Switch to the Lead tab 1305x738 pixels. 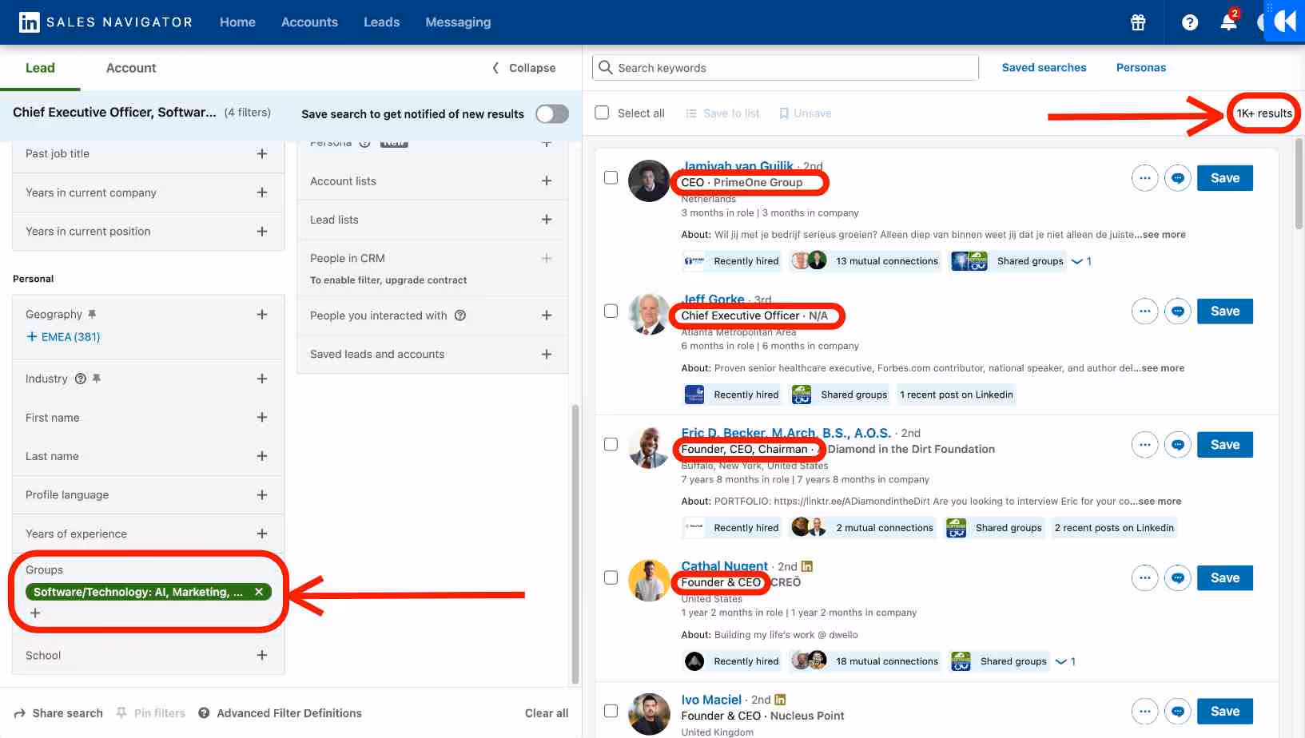click(x=40, y=68)
